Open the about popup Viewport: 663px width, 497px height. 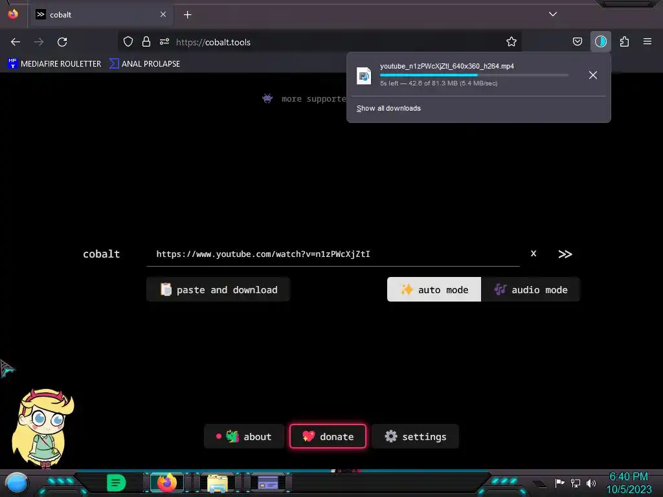[244, 436]
